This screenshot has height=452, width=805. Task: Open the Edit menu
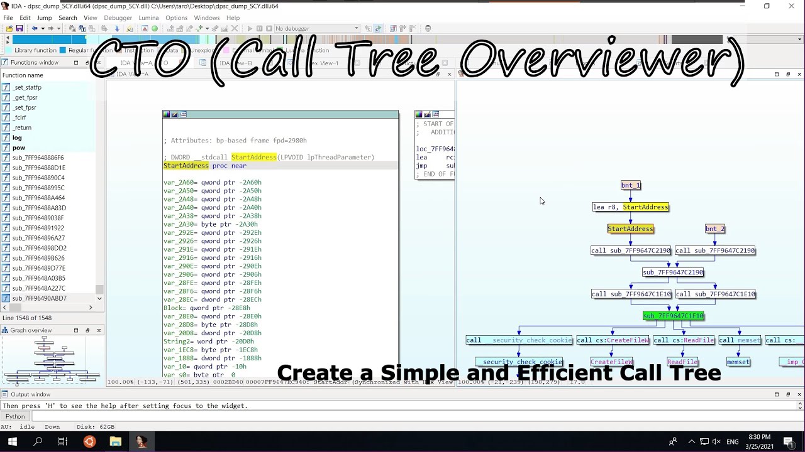pos(25,18)
